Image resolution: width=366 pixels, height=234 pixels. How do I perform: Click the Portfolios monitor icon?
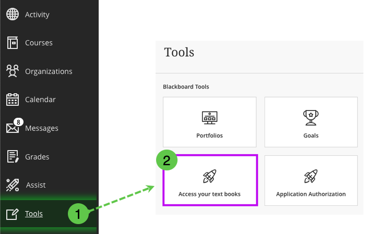[209, 118]
